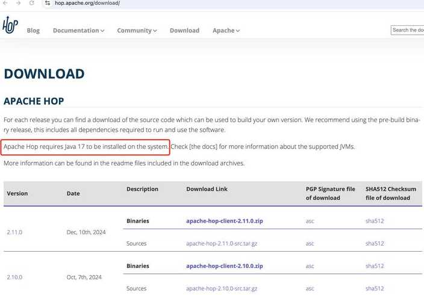
Task: Download apache-hop-client-2.10.0.zip
Action: (225, 265)
